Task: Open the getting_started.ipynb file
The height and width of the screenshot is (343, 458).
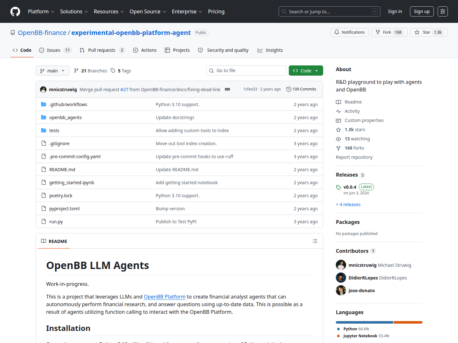Action: 72,183
